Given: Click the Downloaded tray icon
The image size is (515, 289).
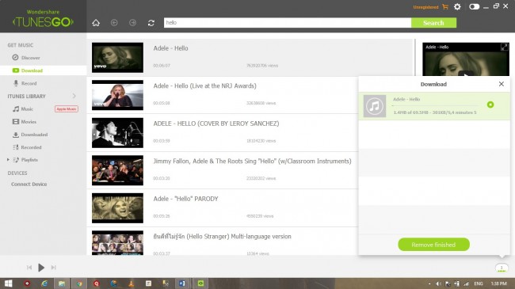Looking at the screenshot, I should [16, 135].
